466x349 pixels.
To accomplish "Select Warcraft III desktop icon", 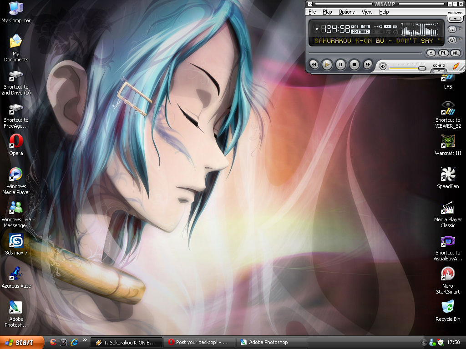I will 448,141.
